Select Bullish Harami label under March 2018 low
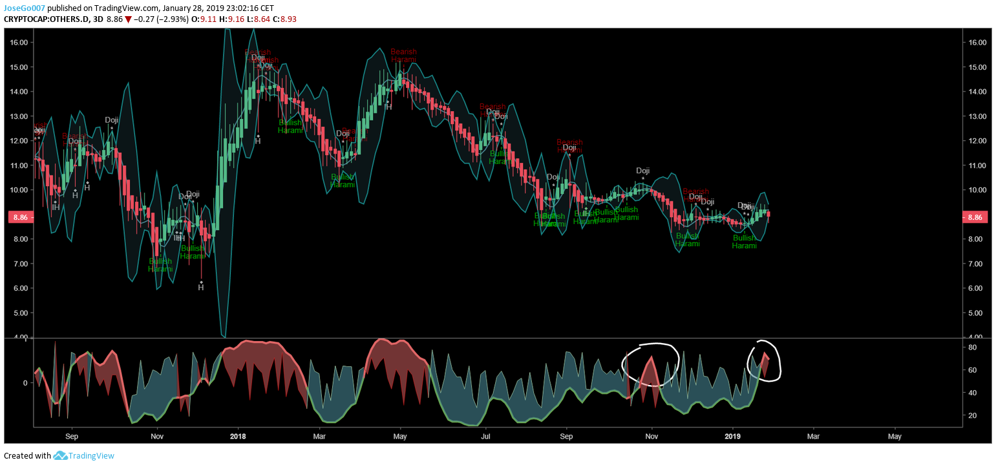This screenshot has height=467, width=996. [343, 181]
